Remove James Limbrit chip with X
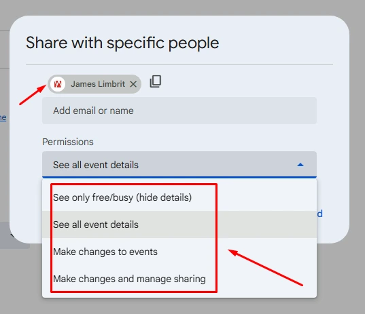This screenshot has height=314, width=365. (x=133, y=84)
